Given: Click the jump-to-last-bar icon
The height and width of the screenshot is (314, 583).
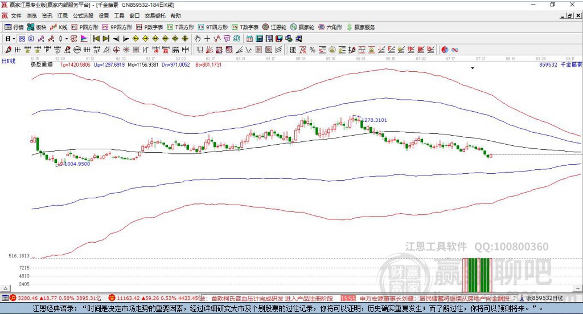Looking at the screenshot, I should click(106, 39).
